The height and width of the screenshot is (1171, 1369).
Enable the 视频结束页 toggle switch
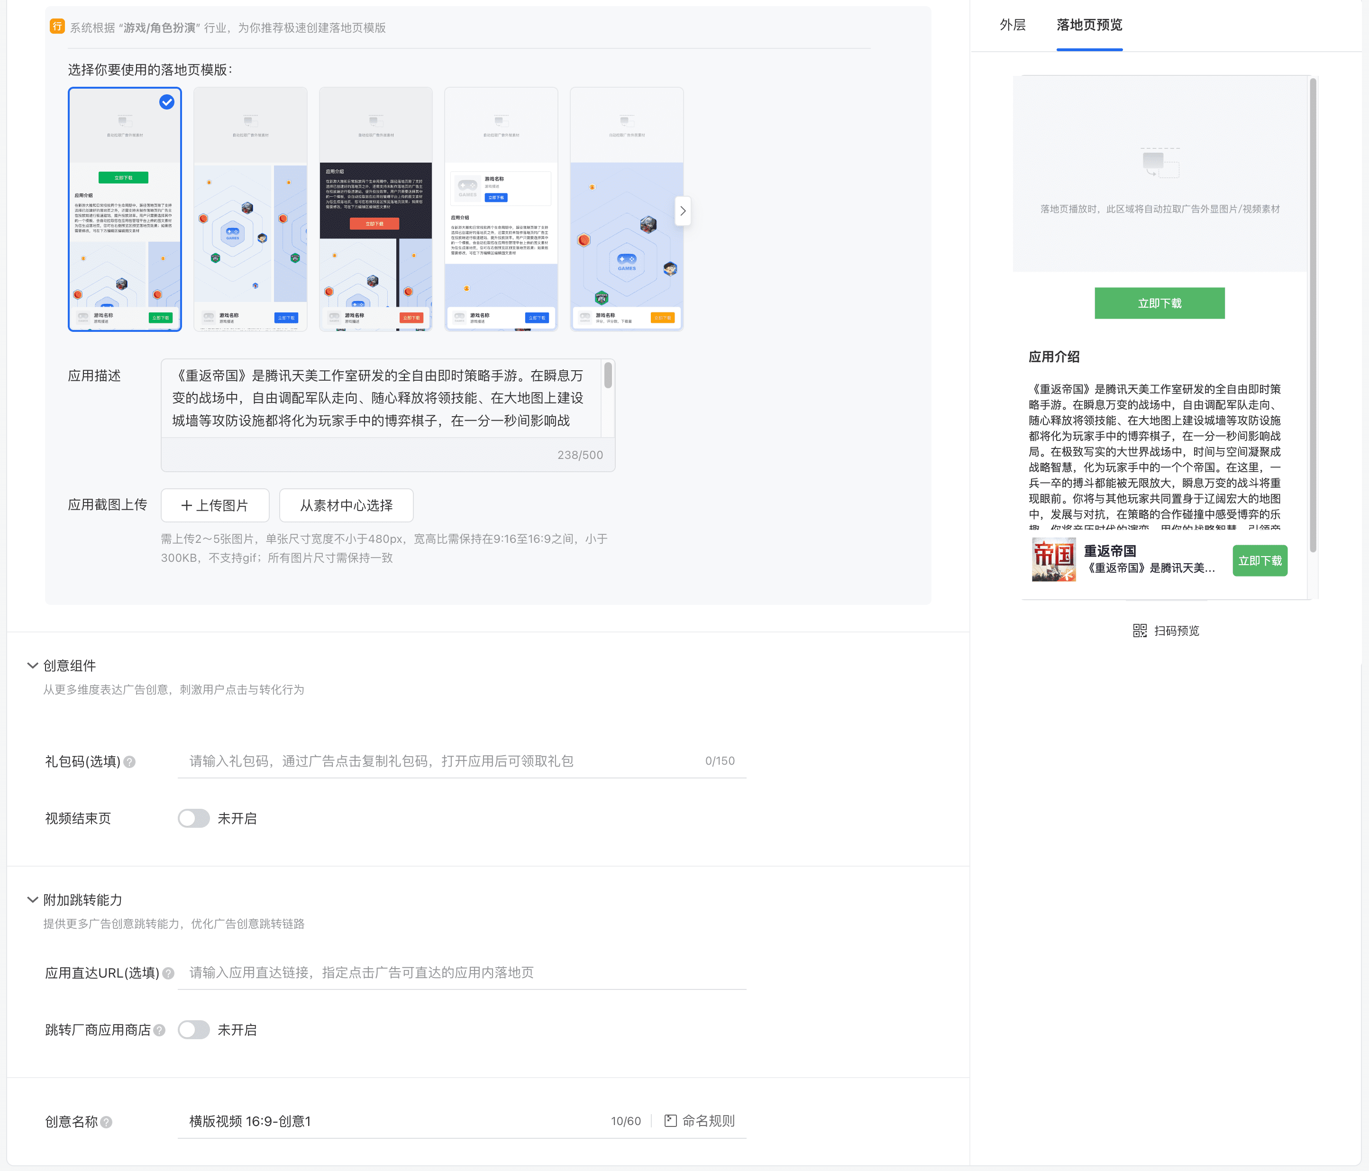[193, 818]
